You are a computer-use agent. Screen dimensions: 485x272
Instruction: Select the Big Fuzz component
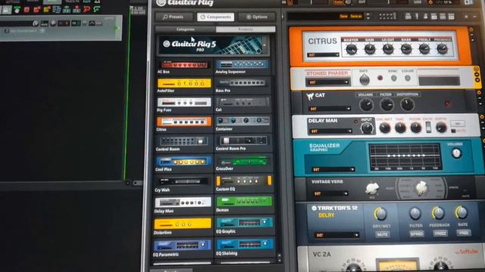184,105
